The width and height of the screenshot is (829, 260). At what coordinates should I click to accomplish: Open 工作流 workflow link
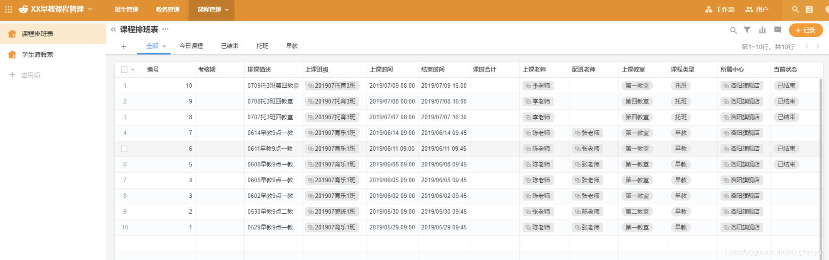[720, 10]
